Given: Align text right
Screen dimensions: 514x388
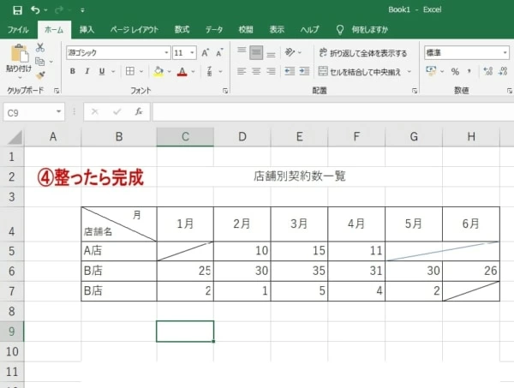Looking at the screenshot, I should [x=271, y=71].
